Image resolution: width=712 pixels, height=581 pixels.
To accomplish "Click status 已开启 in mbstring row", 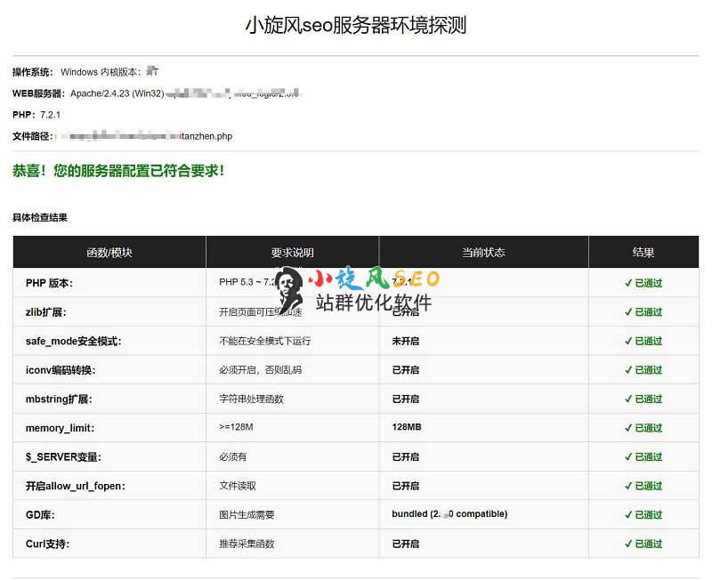I will tap(406, 399).
